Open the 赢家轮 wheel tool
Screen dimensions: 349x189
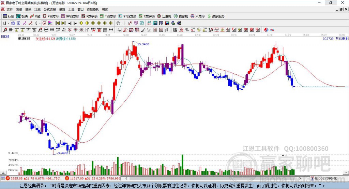coord(181,16)
